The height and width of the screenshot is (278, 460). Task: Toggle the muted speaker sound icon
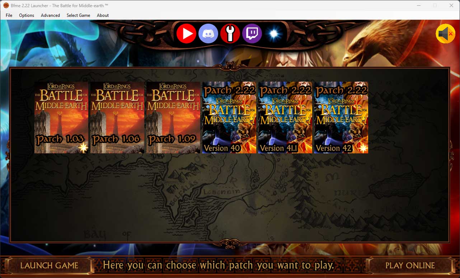tap(445, 34)
